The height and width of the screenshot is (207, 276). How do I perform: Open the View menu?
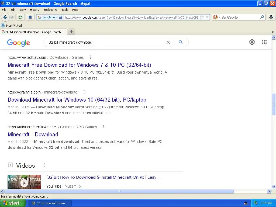(x=23, y=10)
